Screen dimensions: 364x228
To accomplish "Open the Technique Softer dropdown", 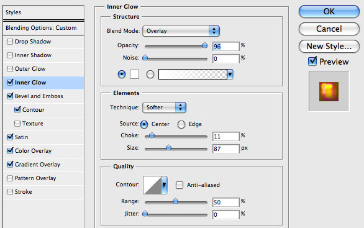I will click(164, 107).
